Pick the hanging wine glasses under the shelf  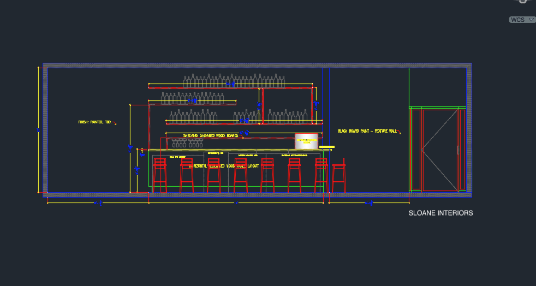(187, 143)
